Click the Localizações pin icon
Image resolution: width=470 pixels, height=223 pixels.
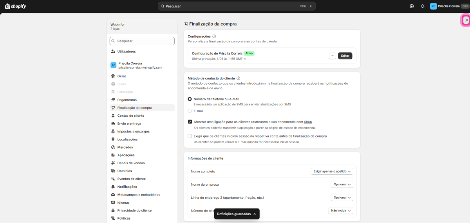click(113, 139)
